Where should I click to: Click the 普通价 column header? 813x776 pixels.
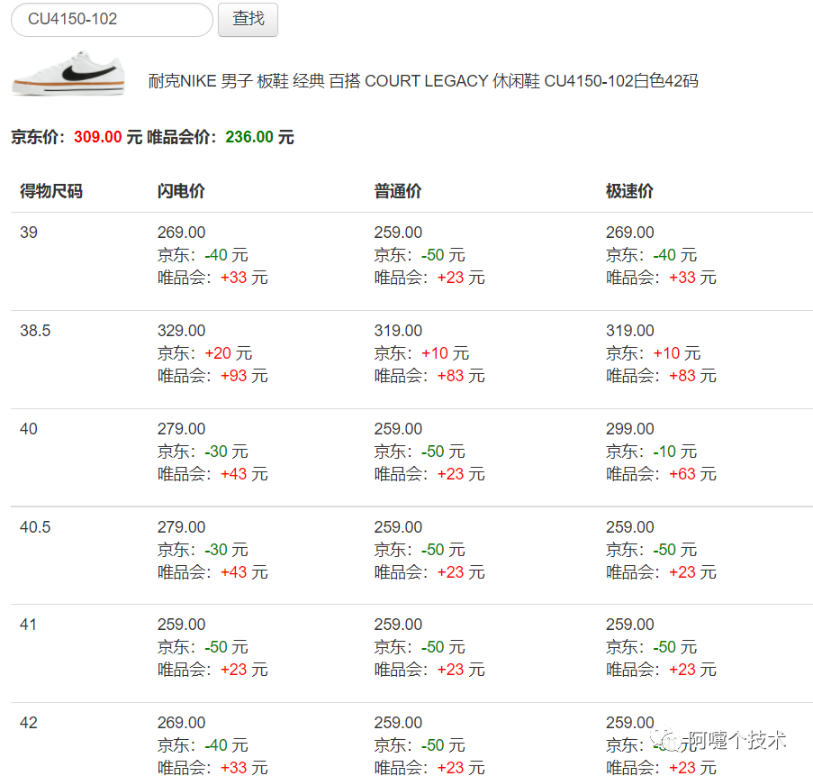(x=398, y=191)
